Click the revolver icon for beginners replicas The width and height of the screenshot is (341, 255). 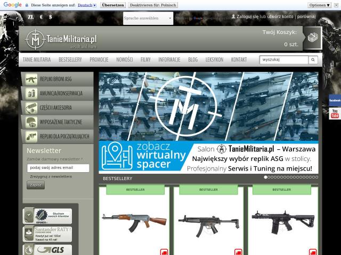pos(31,137)
